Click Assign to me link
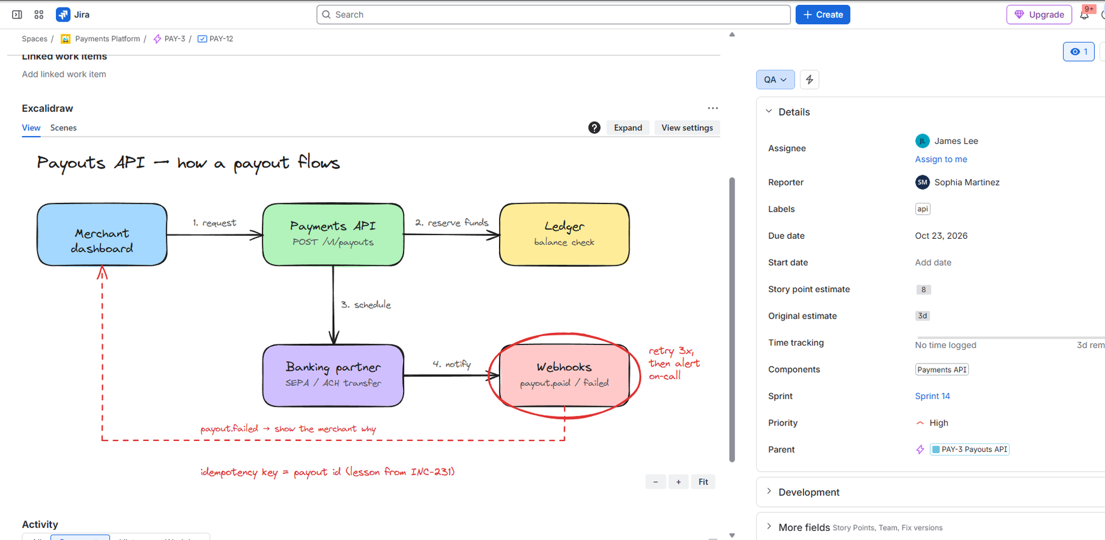The height and width of the screenshot is (540, 1105). 941,159
